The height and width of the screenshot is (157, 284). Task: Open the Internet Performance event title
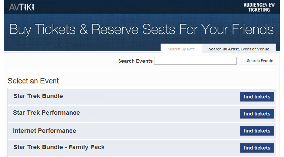[45, 130]
